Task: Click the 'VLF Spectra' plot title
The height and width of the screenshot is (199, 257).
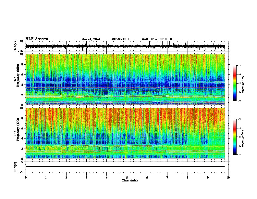Action: (37, 39)
